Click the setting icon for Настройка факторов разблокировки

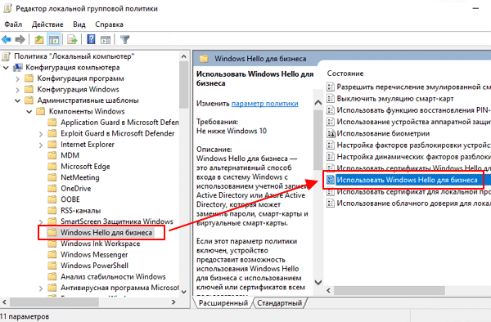coord(331,145)
